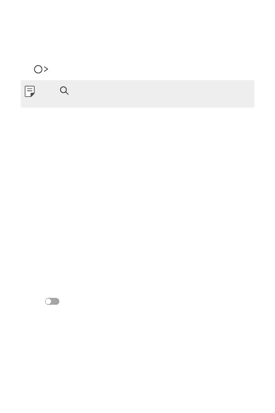
Task: Click the handle of the magnifying glass
Action: pyautogui.click(x=67, y=93)
